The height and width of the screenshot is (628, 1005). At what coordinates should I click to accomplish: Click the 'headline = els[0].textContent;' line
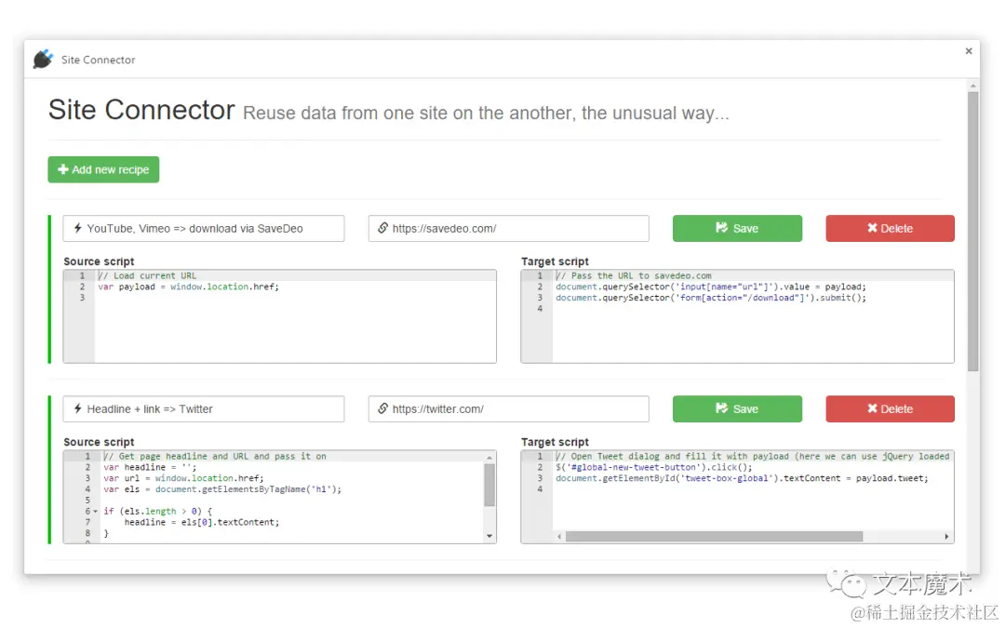click(202, 522)
